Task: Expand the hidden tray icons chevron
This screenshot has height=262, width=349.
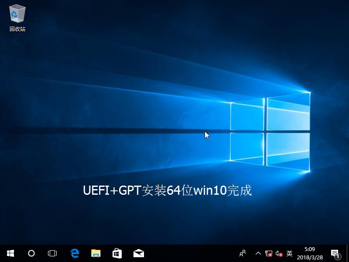Action: click(x=259, y=253)
